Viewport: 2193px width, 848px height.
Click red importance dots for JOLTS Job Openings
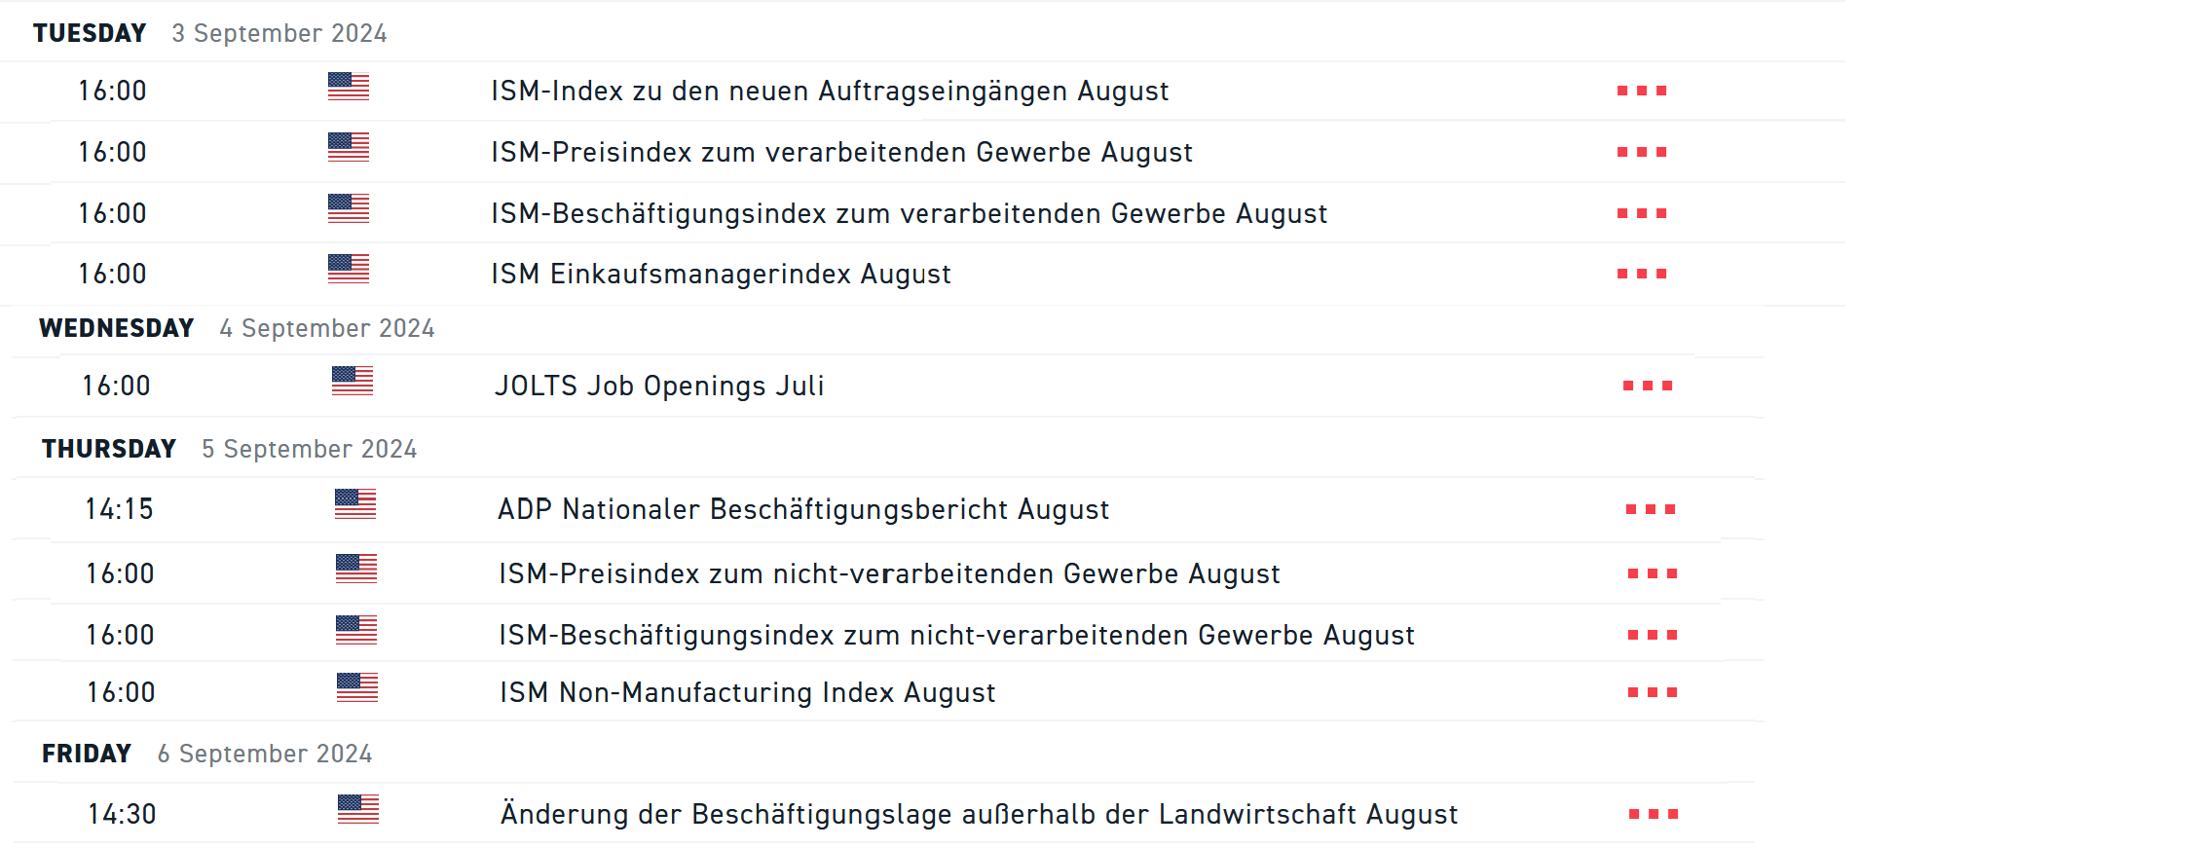tap(1648, 387)
